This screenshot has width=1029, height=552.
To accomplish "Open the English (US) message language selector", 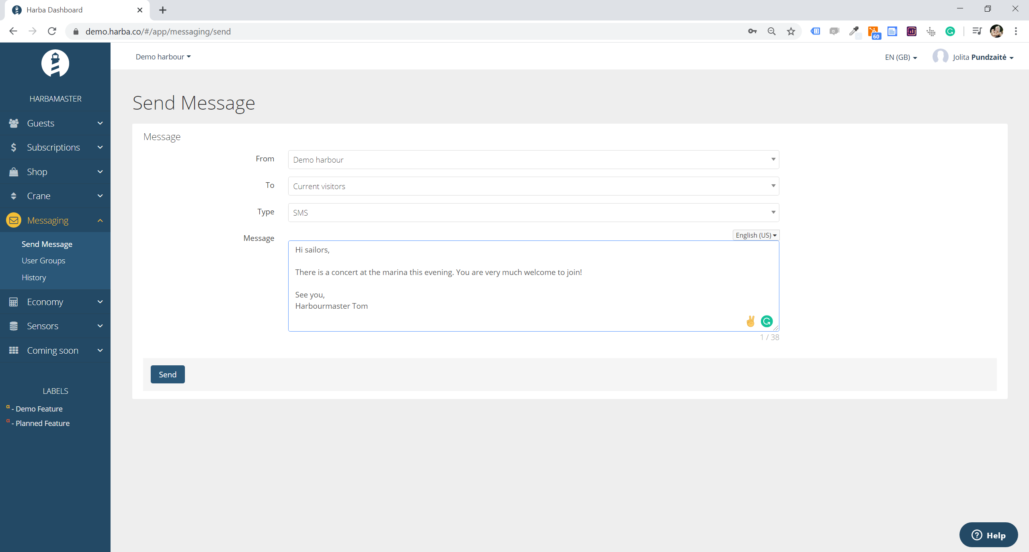I will pos(755,235).
